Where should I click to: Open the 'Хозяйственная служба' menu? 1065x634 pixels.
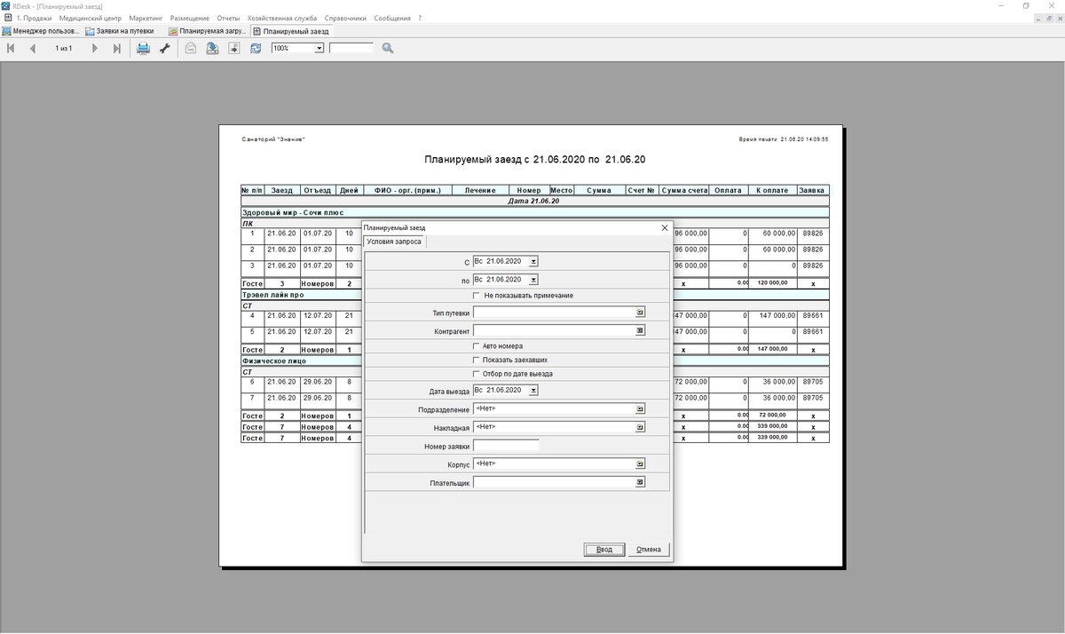[x=282, y=18]
